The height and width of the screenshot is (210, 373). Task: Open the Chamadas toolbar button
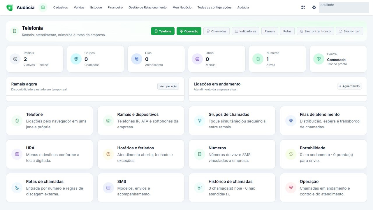point(217,31)
